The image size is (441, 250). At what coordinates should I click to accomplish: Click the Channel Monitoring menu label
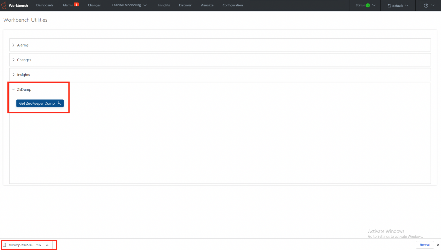pyautogui.click(x=126, y=5)
